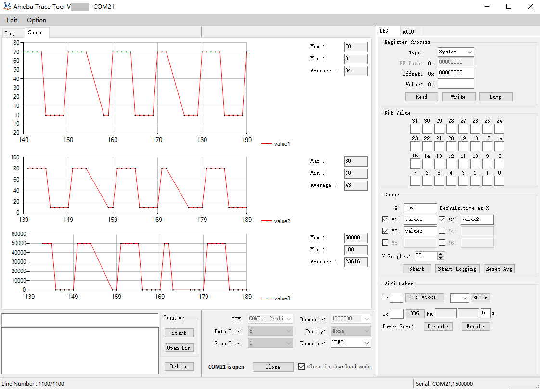Click the Reset Avg button

[499, 269]
